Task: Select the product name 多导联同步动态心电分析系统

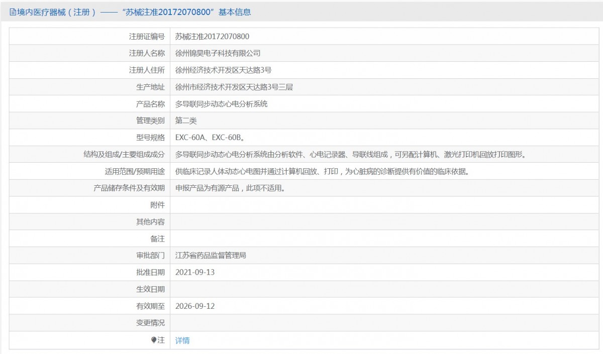Action: pos(222,104)
